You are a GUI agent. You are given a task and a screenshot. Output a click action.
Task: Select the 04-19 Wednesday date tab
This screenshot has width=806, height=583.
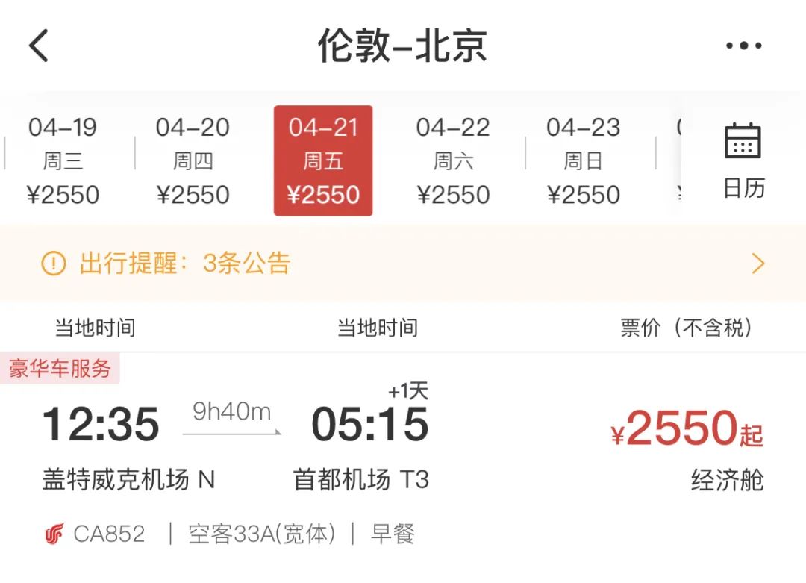tap(63, 160)
